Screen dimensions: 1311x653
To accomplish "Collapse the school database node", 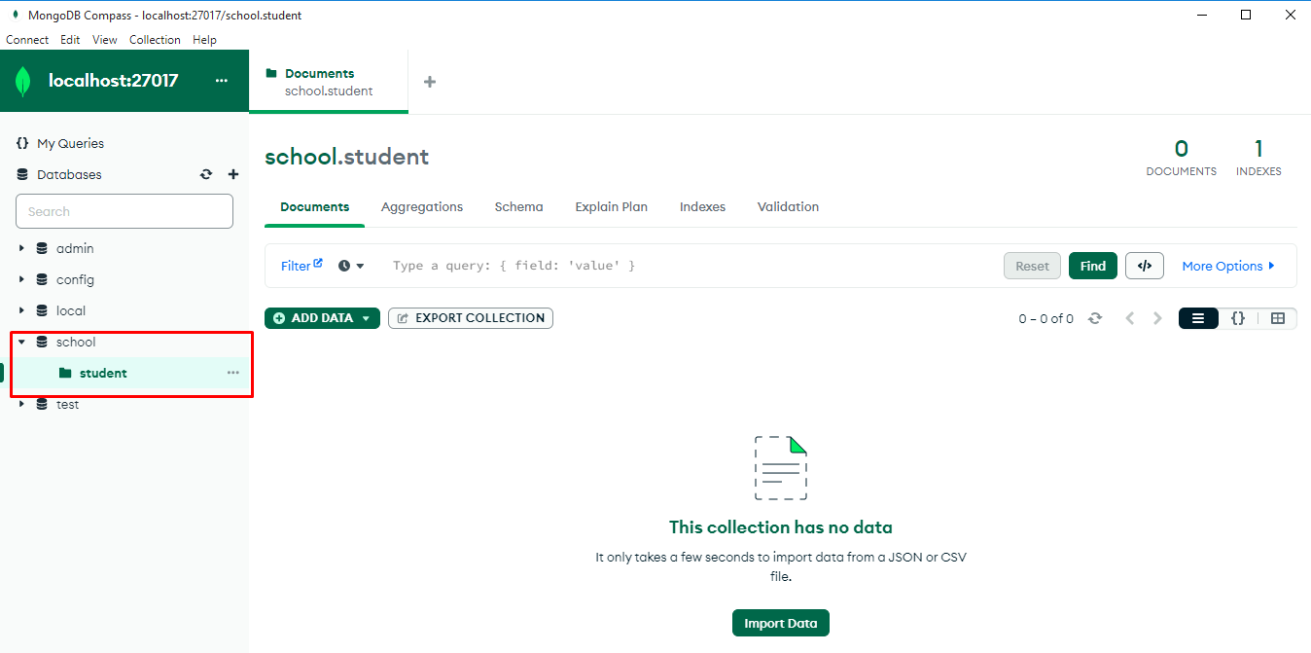I will pyautogui.click(x=21, y=343).
